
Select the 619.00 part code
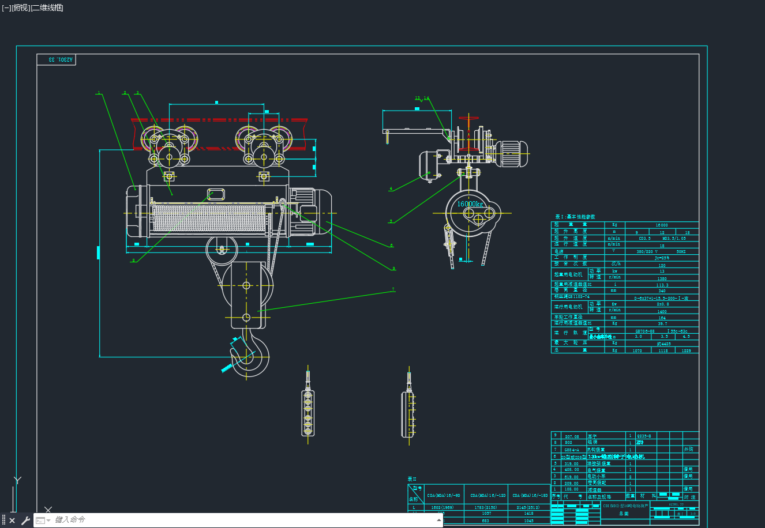pyautogui.click(x=572, y=477)
